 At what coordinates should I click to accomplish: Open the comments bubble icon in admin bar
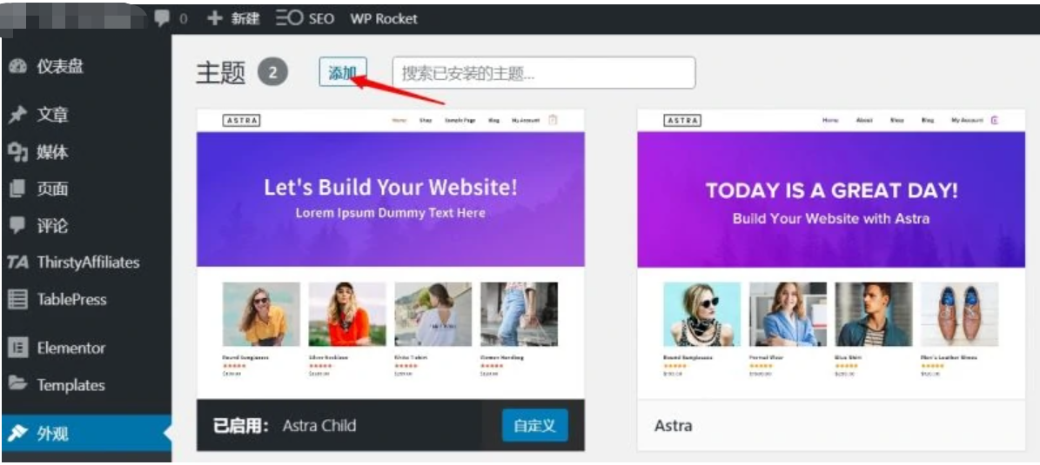pos(162,18)
